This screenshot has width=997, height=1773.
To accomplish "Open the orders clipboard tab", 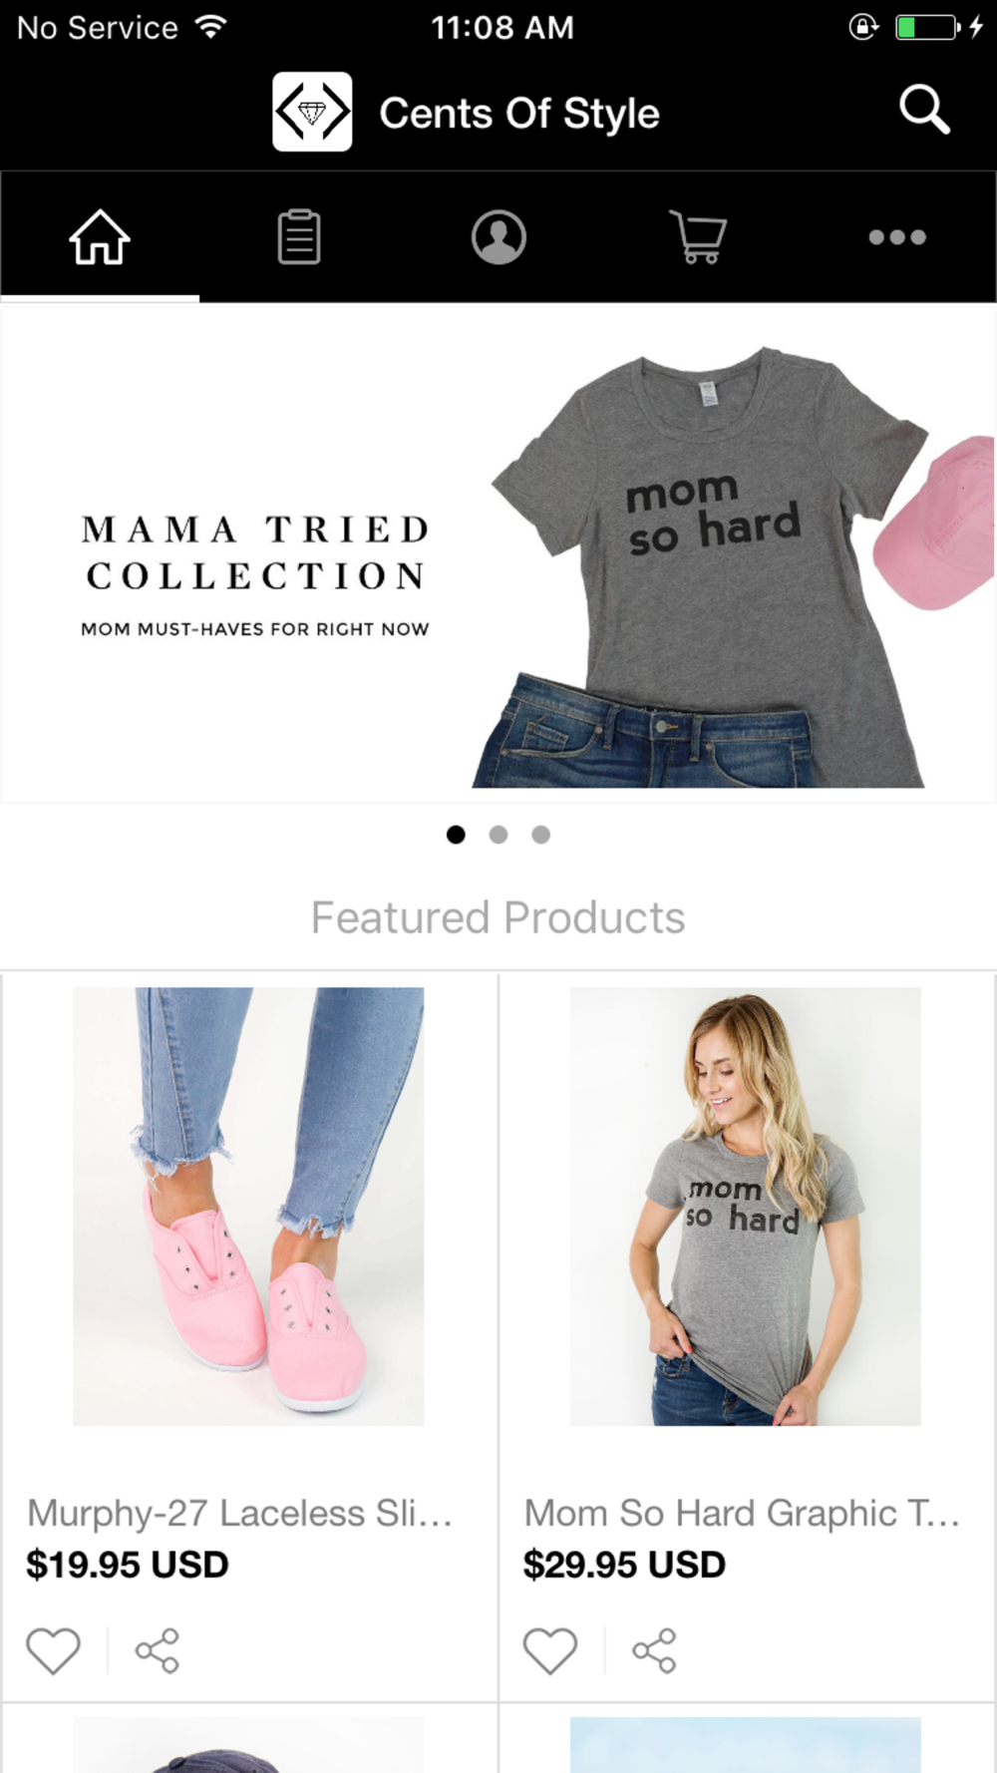I will 299,237.
